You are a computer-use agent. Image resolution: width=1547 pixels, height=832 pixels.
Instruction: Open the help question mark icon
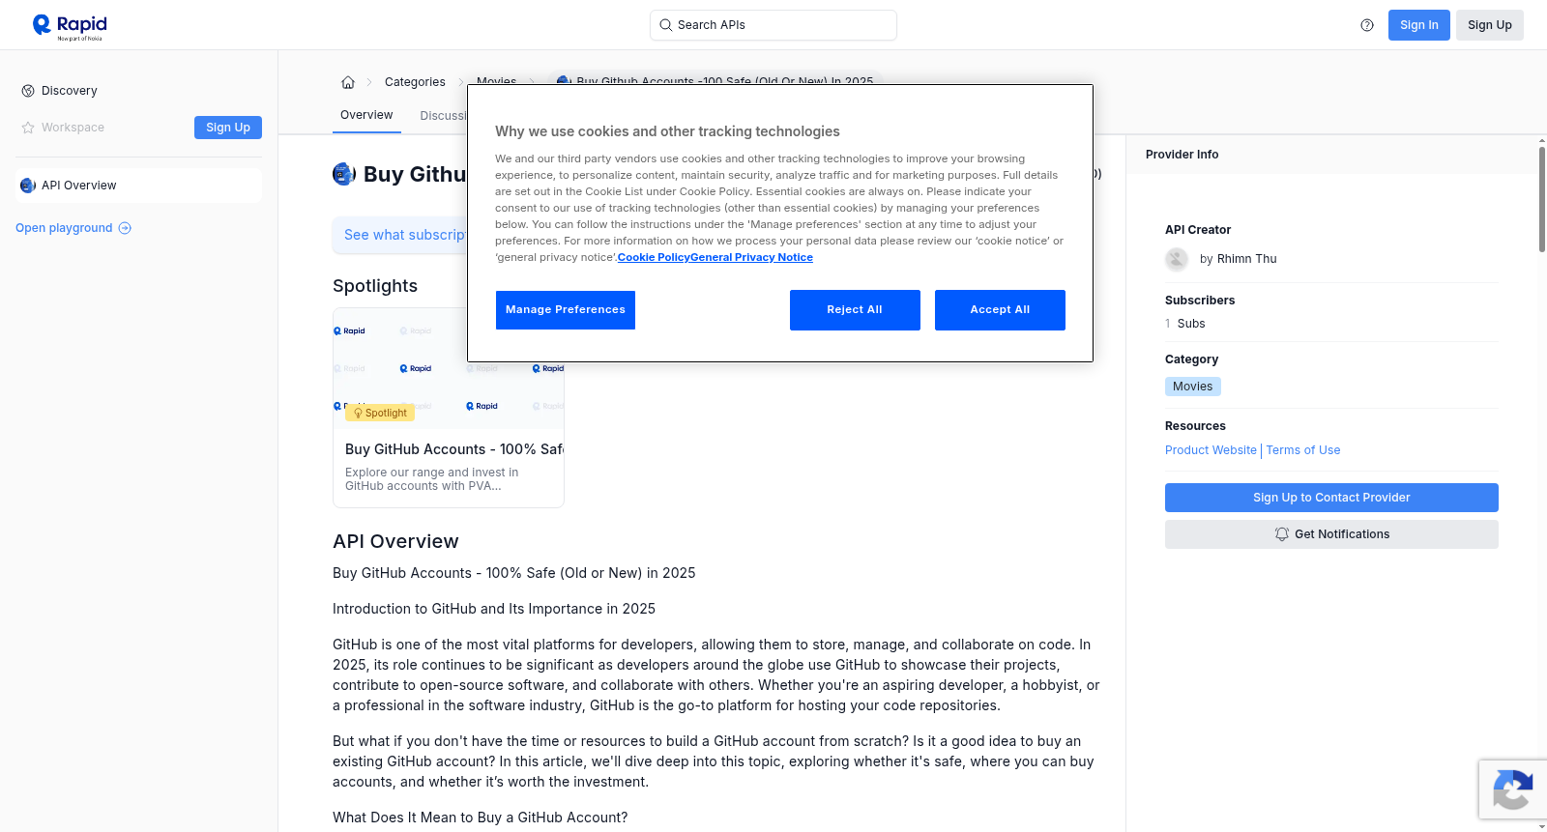tap(1367, 25)
